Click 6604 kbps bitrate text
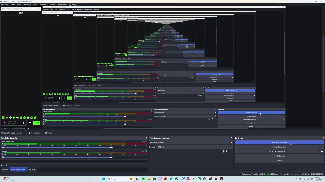The width and height of the screenshot is (325, 182). click(x=274, y=174)
